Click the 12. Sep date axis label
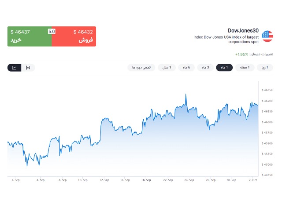 [x=104, y=180]
